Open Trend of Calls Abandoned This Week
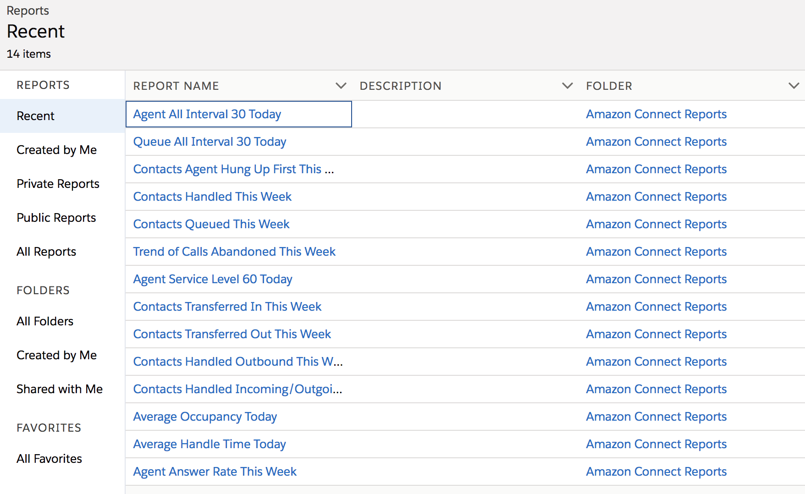This screenshot has width=805, height=494. [234, 252]
